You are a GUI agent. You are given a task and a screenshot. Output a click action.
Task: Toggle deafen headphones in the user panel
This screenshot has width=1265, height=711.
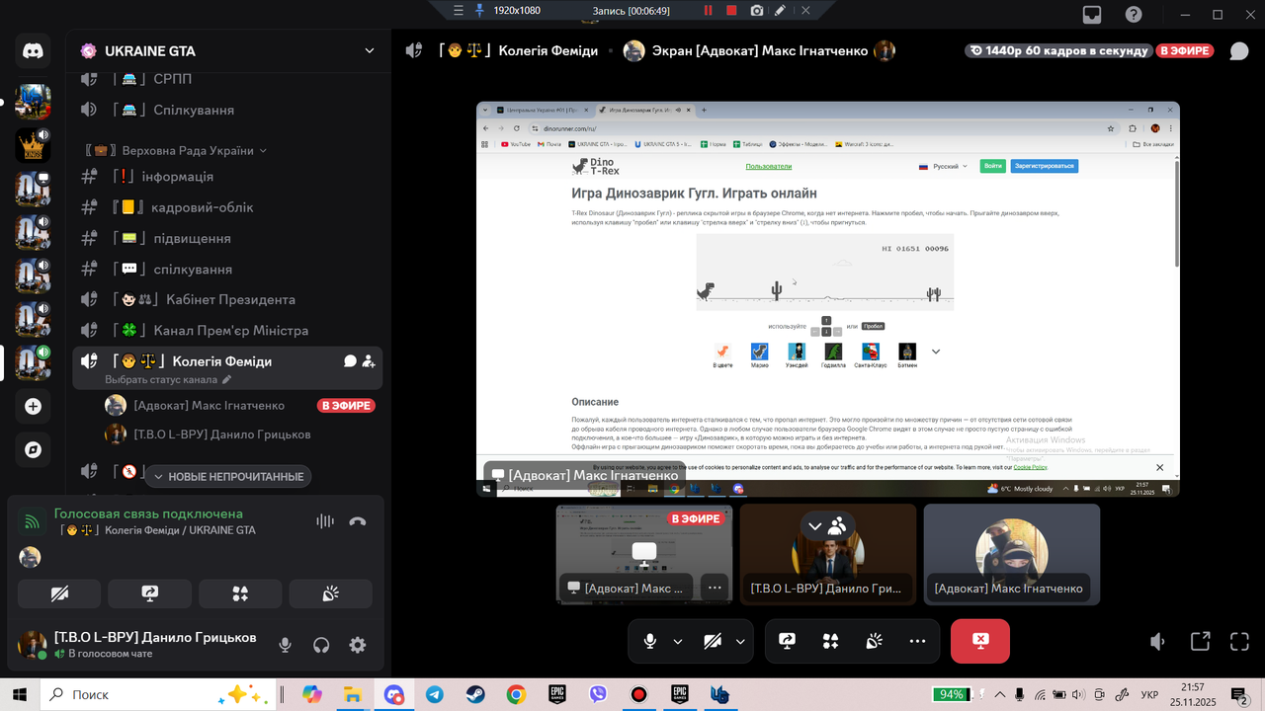321,645
